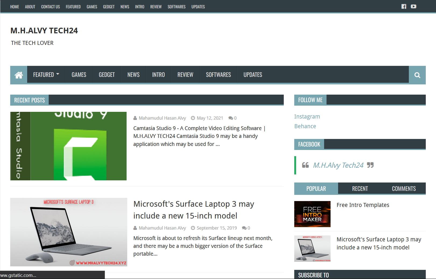This screenshot has width=436, height=279.
Task: Open the search magnifier button
Action: pyautogui.click(x=417, y=75)
